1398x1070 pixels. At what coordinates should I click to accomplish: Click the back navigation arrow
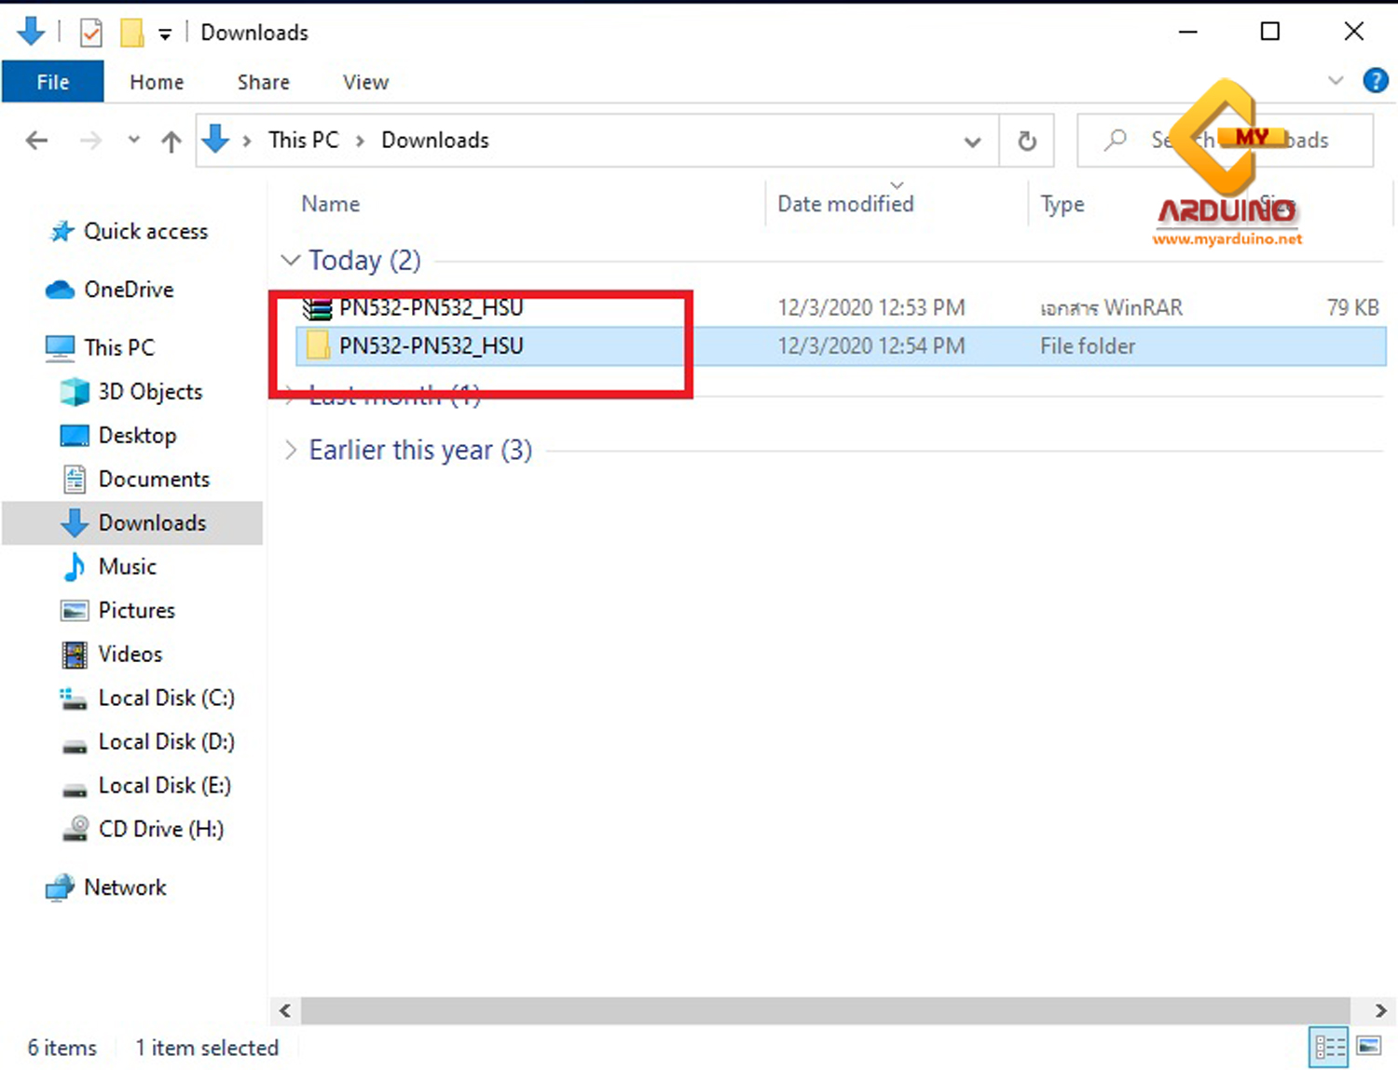tap(36, 141)
